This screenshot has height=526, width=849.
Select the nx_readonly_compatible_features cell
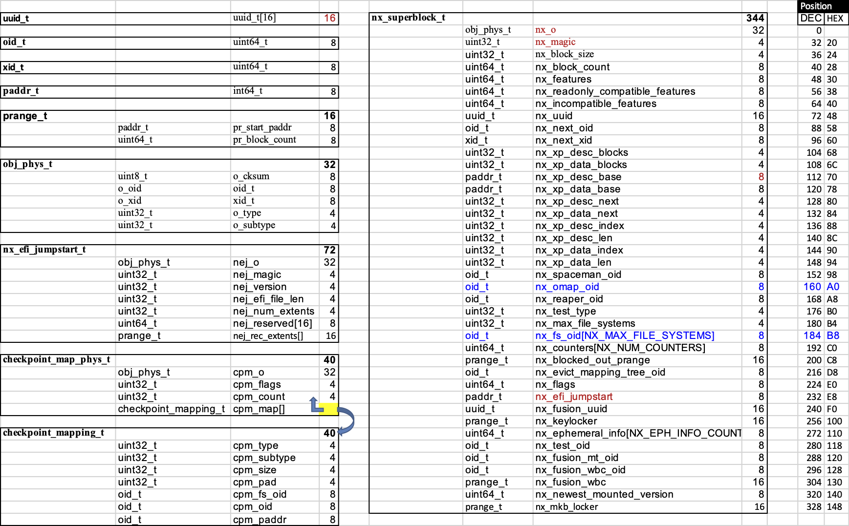pyautogui.click(x=637, y=91)
